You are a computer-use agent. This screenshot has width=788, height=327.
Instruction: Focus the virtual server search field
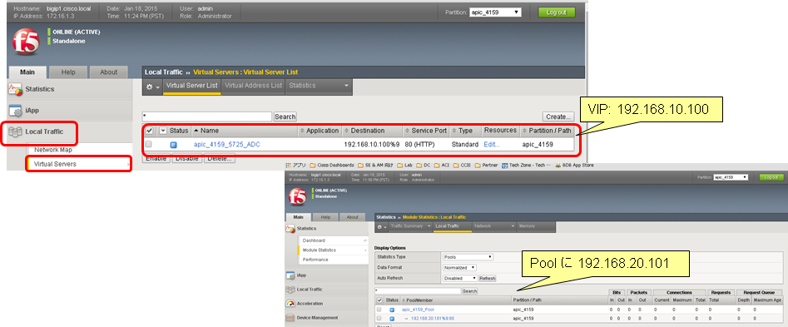(x=206, y=116)
